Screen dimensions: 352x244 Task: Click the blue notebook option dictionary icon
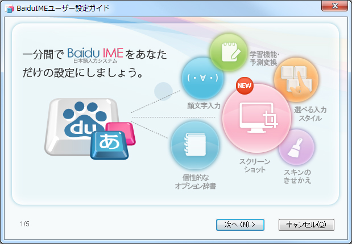pyautogui.click(x=195, y=145)
